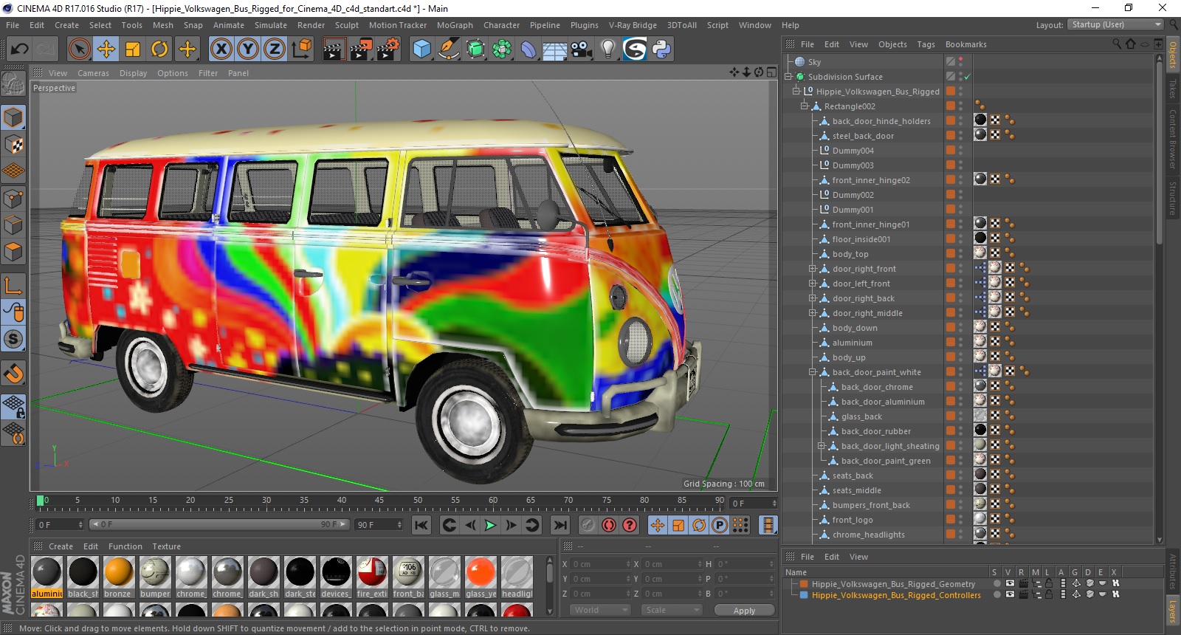Screen dimensions: 1181x635
Task: Switch to Texture mode icon
Action: click(x=13, y=145)
